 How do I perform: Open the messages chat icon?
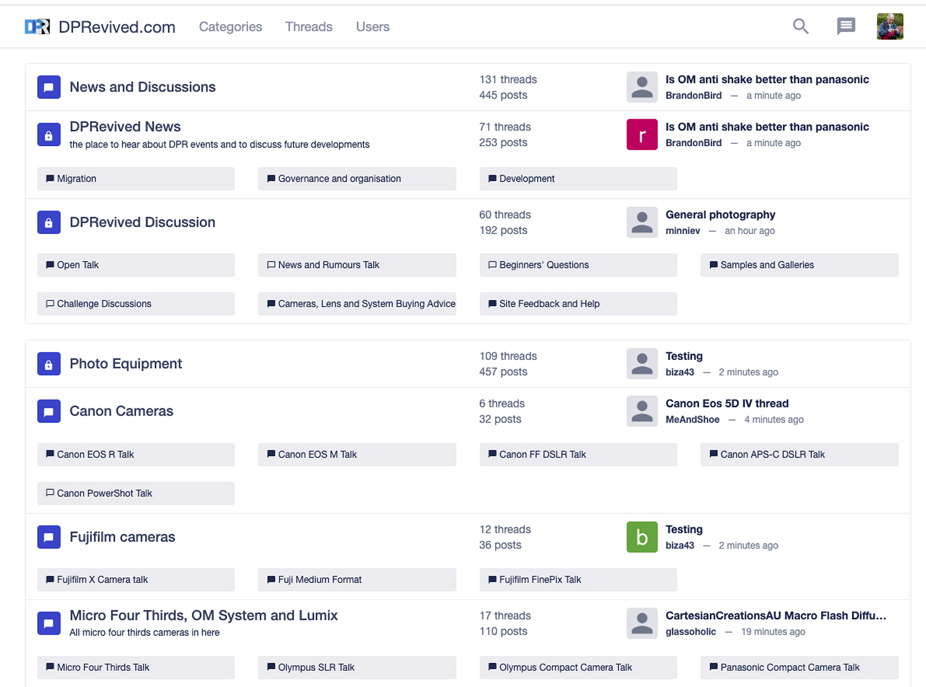(x=846, y=26)
